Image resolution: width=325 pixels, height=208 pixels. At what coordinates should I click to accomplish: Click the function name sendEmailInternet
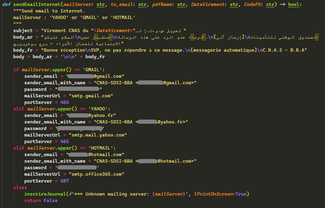point(37,4)
